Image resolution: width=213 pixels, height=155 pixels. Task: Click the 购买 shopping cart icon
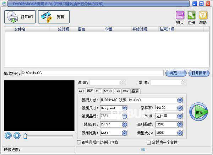(180, 15)
